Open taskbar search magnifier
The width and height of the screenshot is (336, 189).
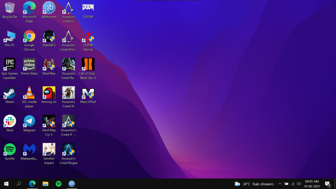19,184
